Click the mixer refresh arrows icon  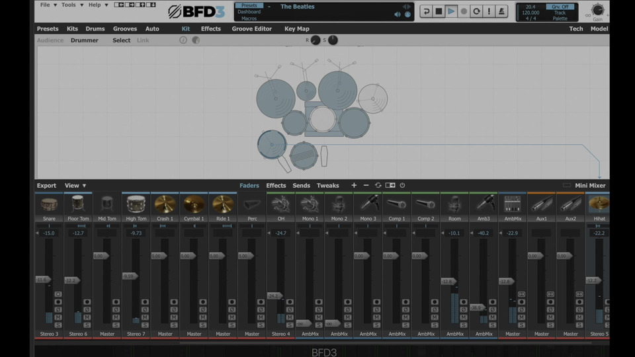pos(378,185)
